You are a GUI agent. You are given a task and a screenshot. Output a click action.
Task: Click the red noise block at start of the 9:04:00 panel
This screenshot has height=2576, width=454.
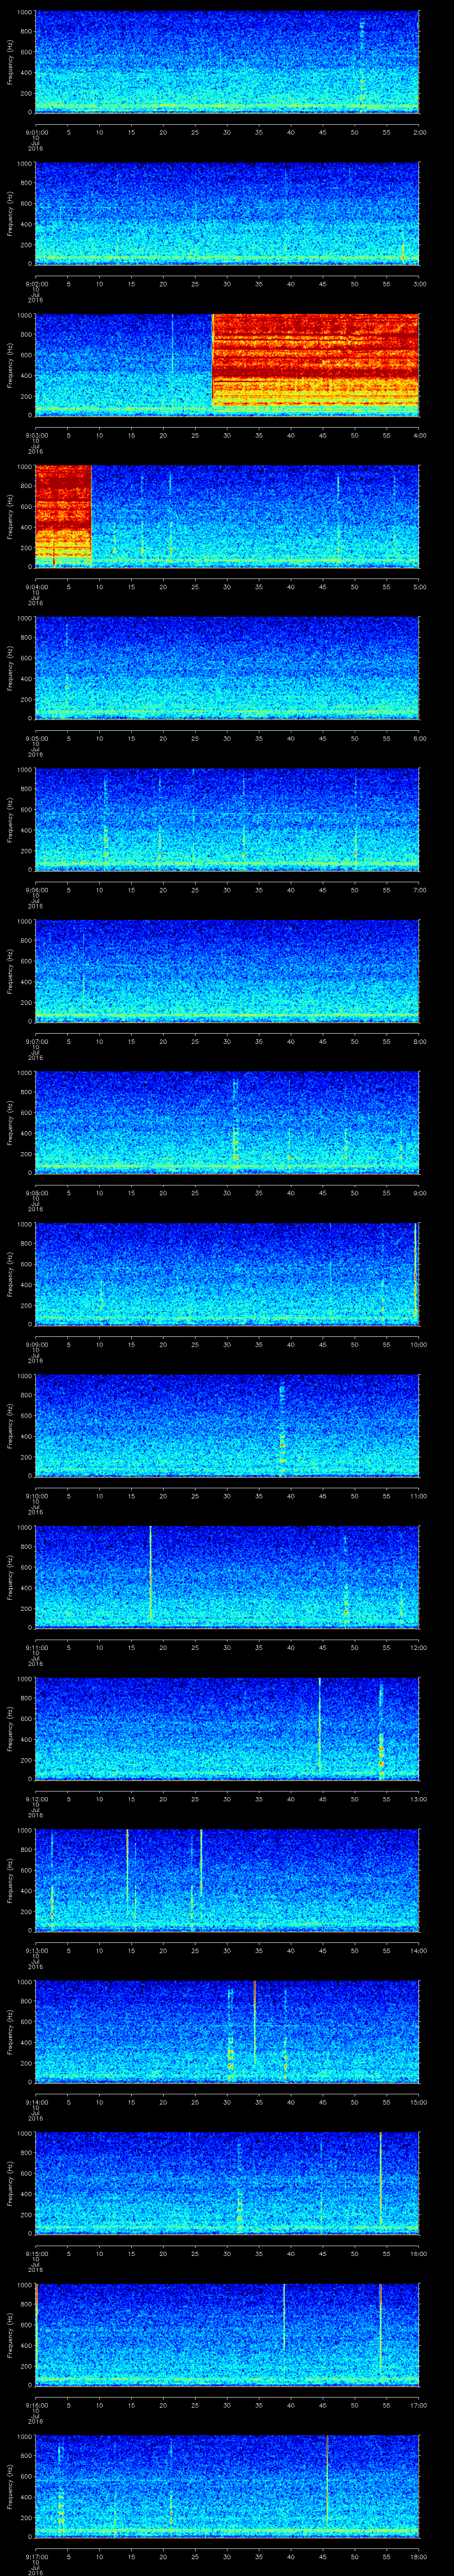point(63,516)
